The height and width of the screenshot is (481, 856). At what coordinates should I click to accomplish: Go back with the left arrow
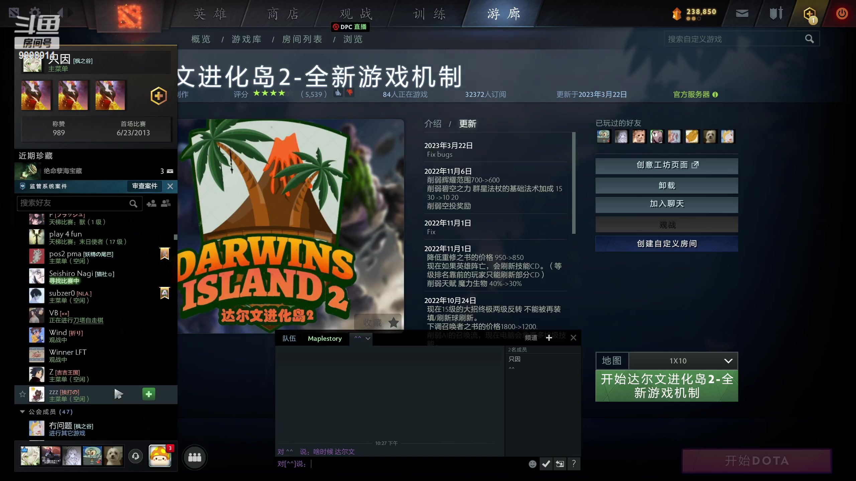coord(60,13)
